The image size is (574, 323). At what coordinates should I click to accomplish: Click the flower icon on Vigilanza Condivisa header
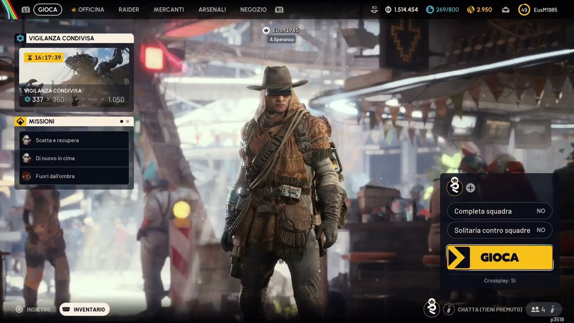coord(20,38)
